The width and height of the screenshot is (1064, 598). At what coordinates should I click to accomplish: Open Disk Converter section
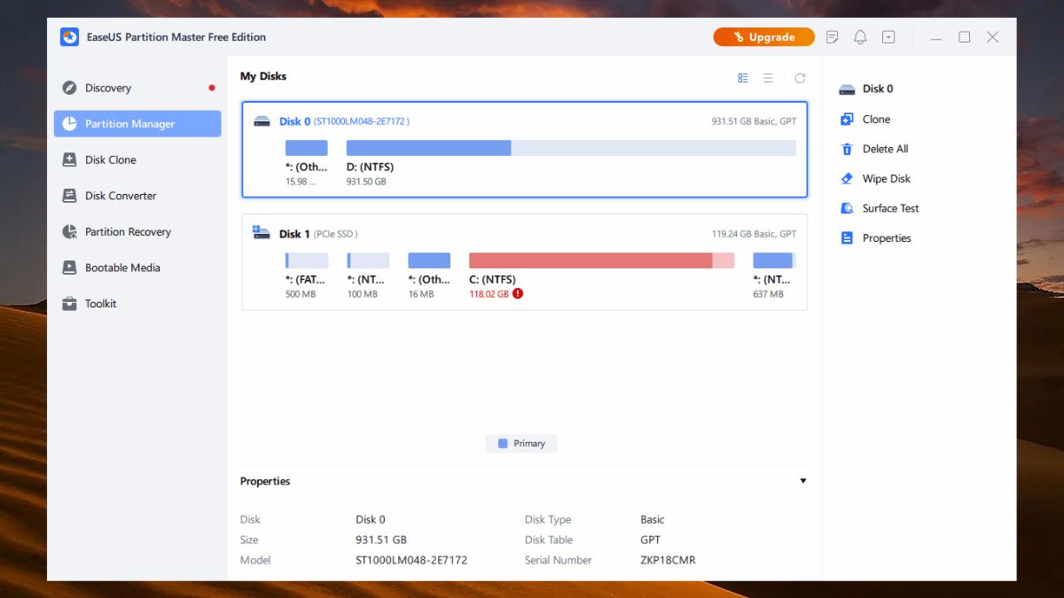(137, 196)
